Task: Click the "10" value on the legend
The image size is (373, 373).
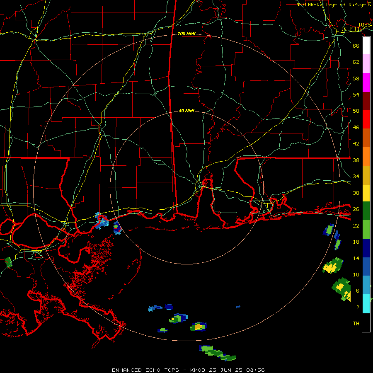Action: point(356,275)
